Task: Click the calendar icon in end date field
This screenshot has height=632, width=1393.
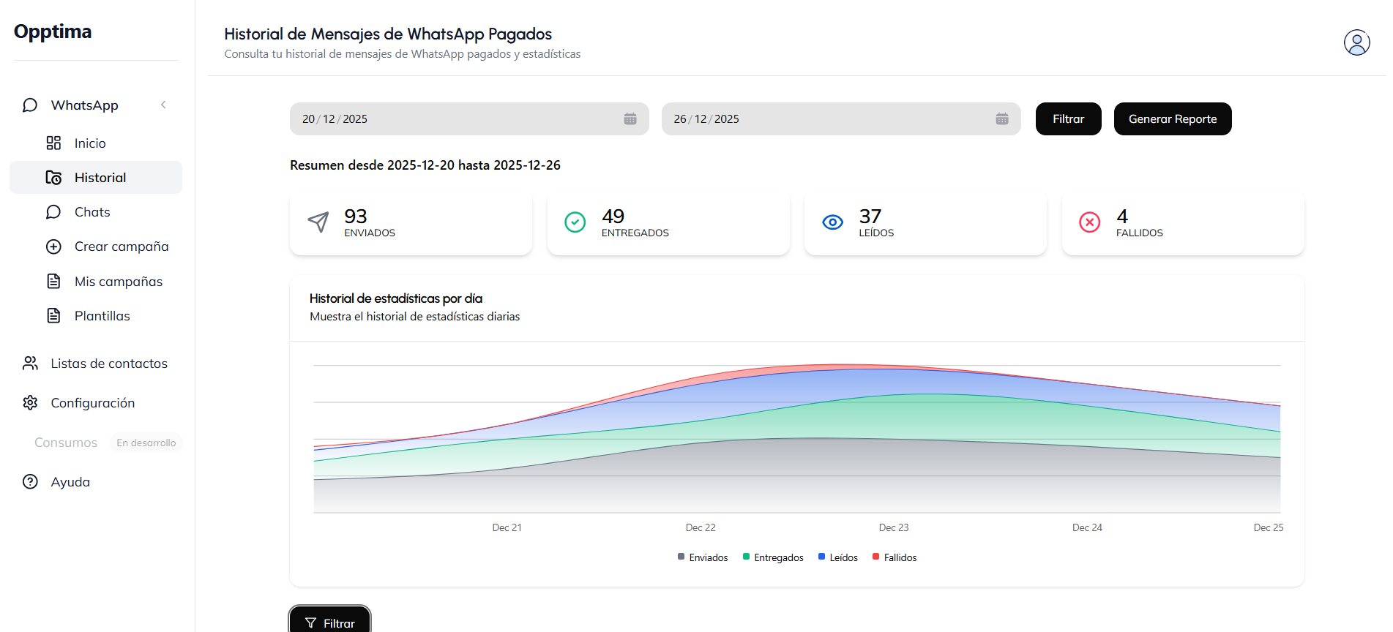Action: point(1001,119)
